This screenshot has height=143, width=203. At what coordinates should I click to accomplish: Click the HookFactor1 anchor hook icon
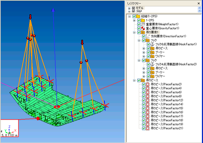(x=153, y=44)
